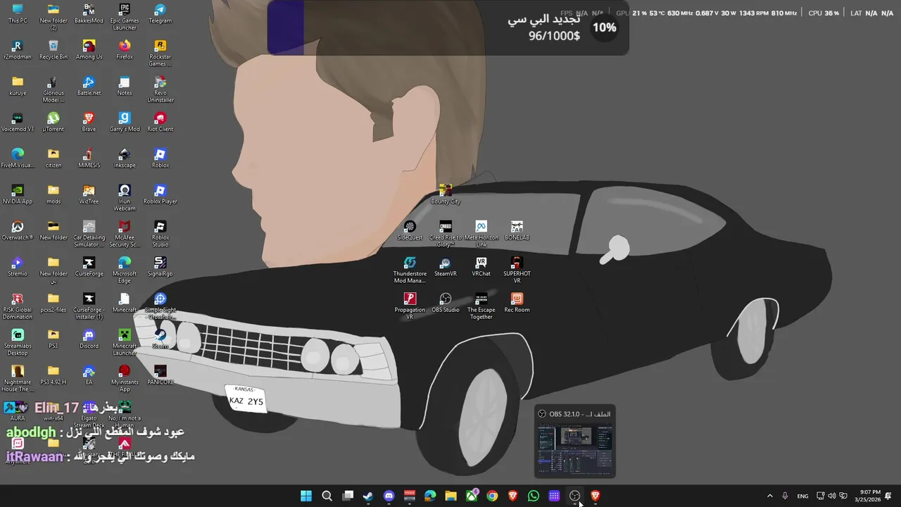
Task: Open the Stremio desktop shortcut
Action: (18, 267)
